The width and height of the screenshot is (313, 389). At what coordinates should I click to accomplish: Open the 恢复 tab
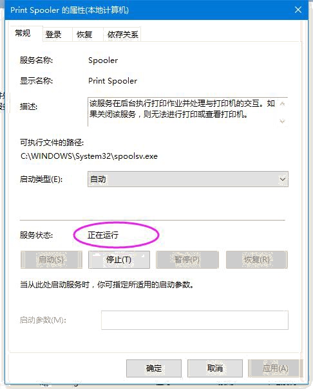tap(84, 34)
